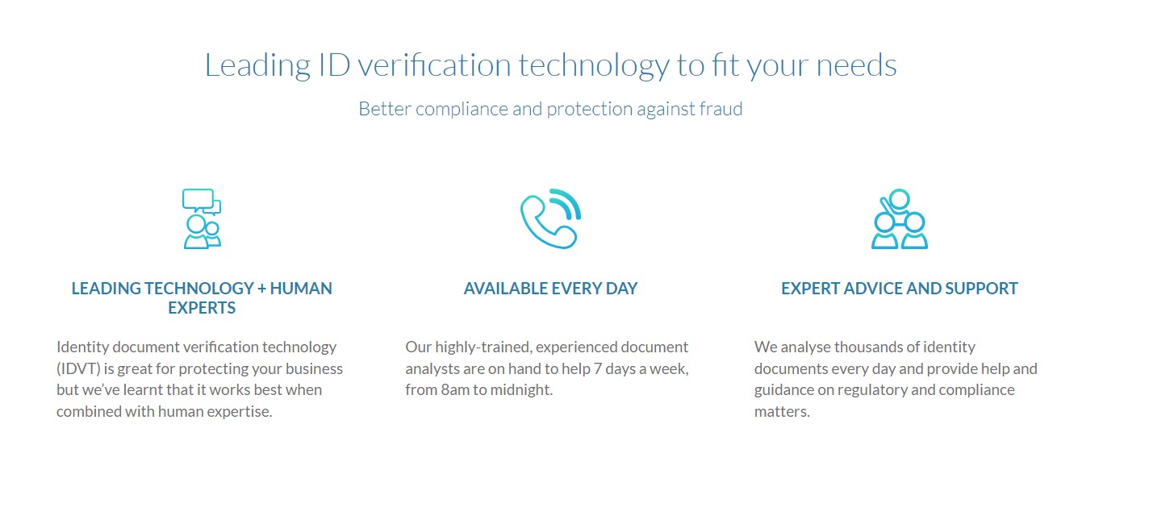Image resolution: width=1149 pixels, height=524 pixels.
Task: Open the 'Expert Advice and Support' heading
Action: (899, 288)
